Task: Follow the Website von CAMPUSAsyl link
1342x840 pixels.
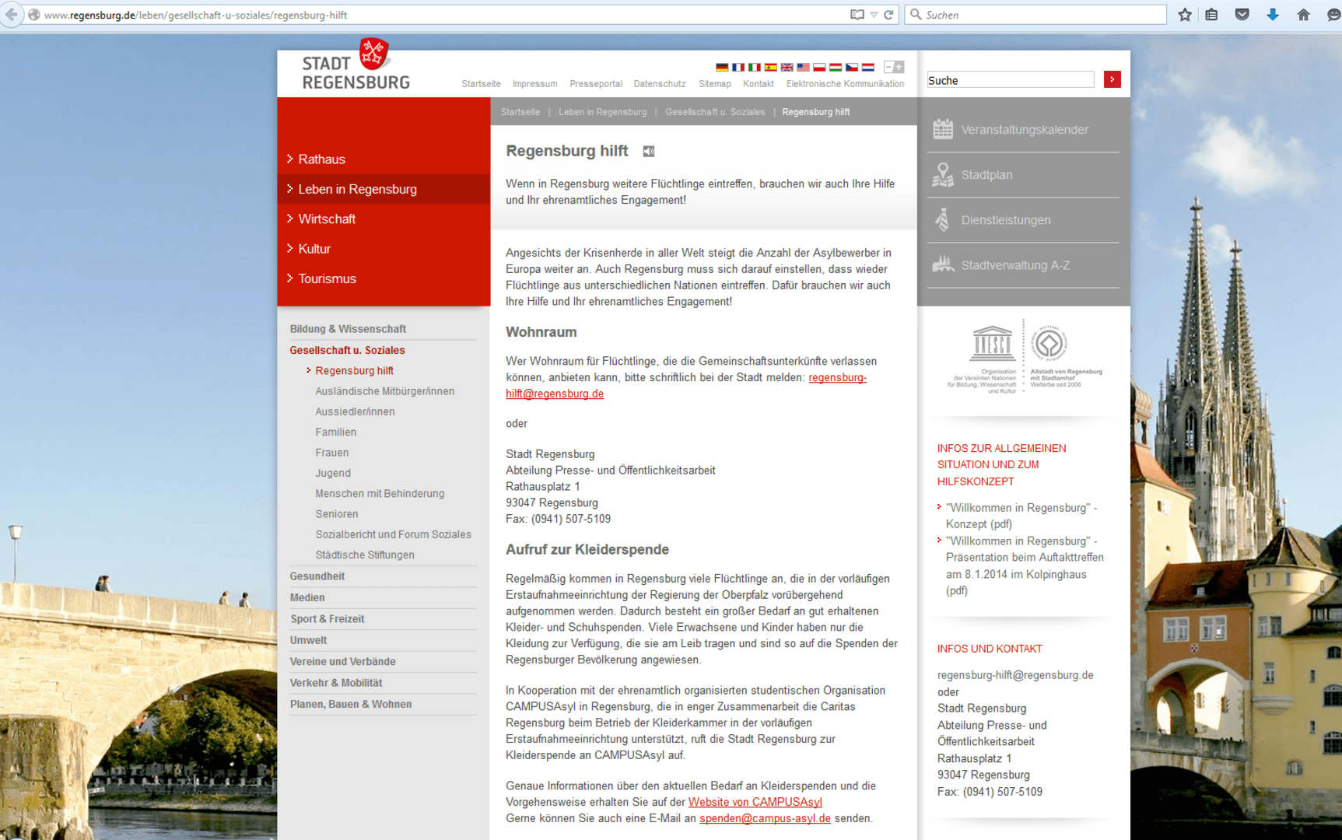Action: click(x=755, y=802)
